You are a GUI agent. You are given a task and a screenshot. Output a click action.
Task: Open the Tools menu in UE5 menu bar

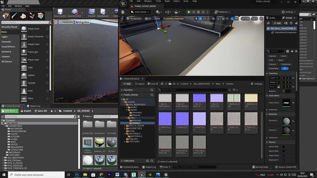(158, 1)
